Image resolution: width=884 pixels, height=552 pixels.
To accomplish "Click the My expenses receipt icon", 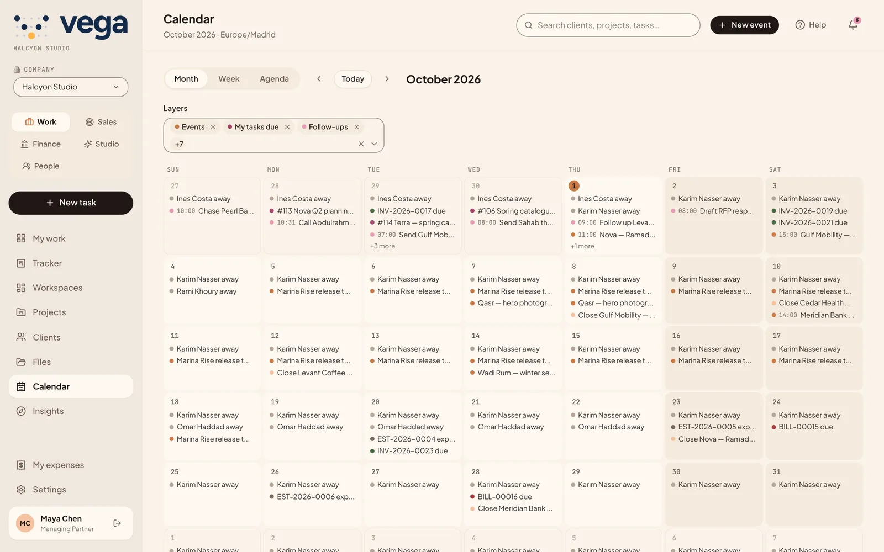I will tap(21, 465).
